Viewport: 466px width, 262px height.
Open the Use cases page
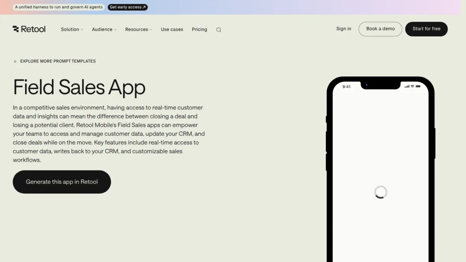(x=172, y=29)
